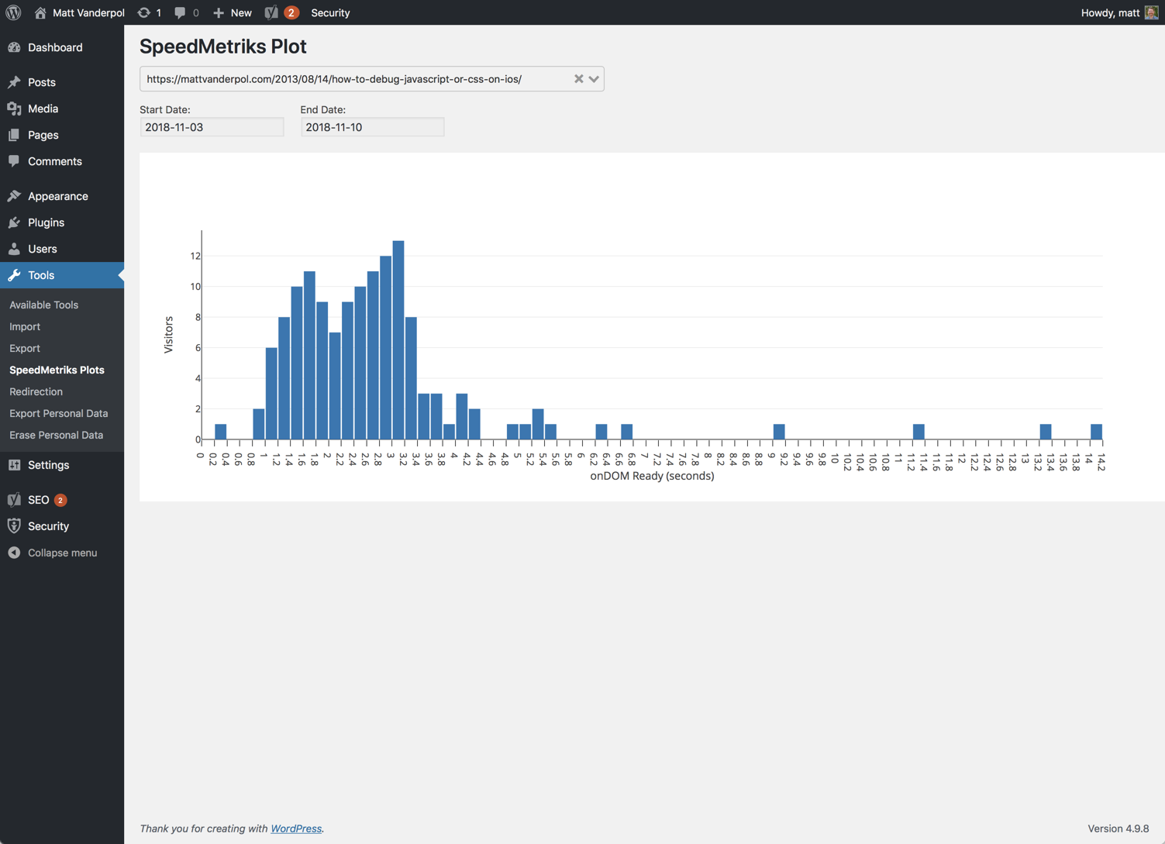Click the Collapse menu label
Viewport: 1165px width, 844px height.
(x=62, y=553)
